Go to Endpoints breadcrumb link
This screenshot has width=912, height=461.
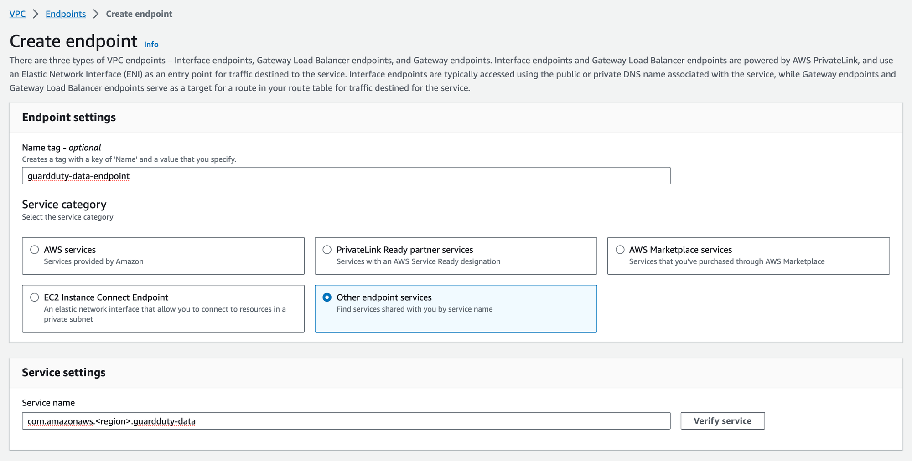click(66, 14)
